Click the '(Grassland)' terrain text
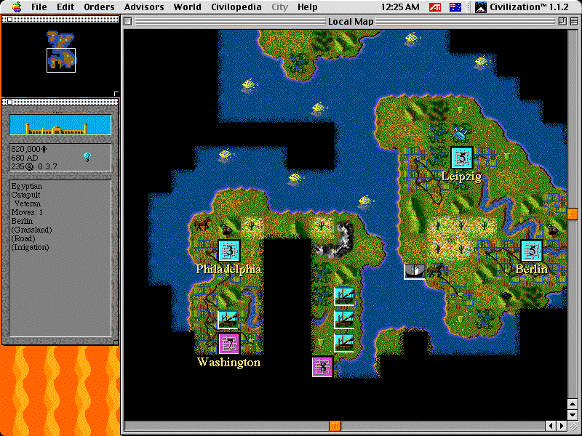 pyautogui.click(x=31, y=230)
